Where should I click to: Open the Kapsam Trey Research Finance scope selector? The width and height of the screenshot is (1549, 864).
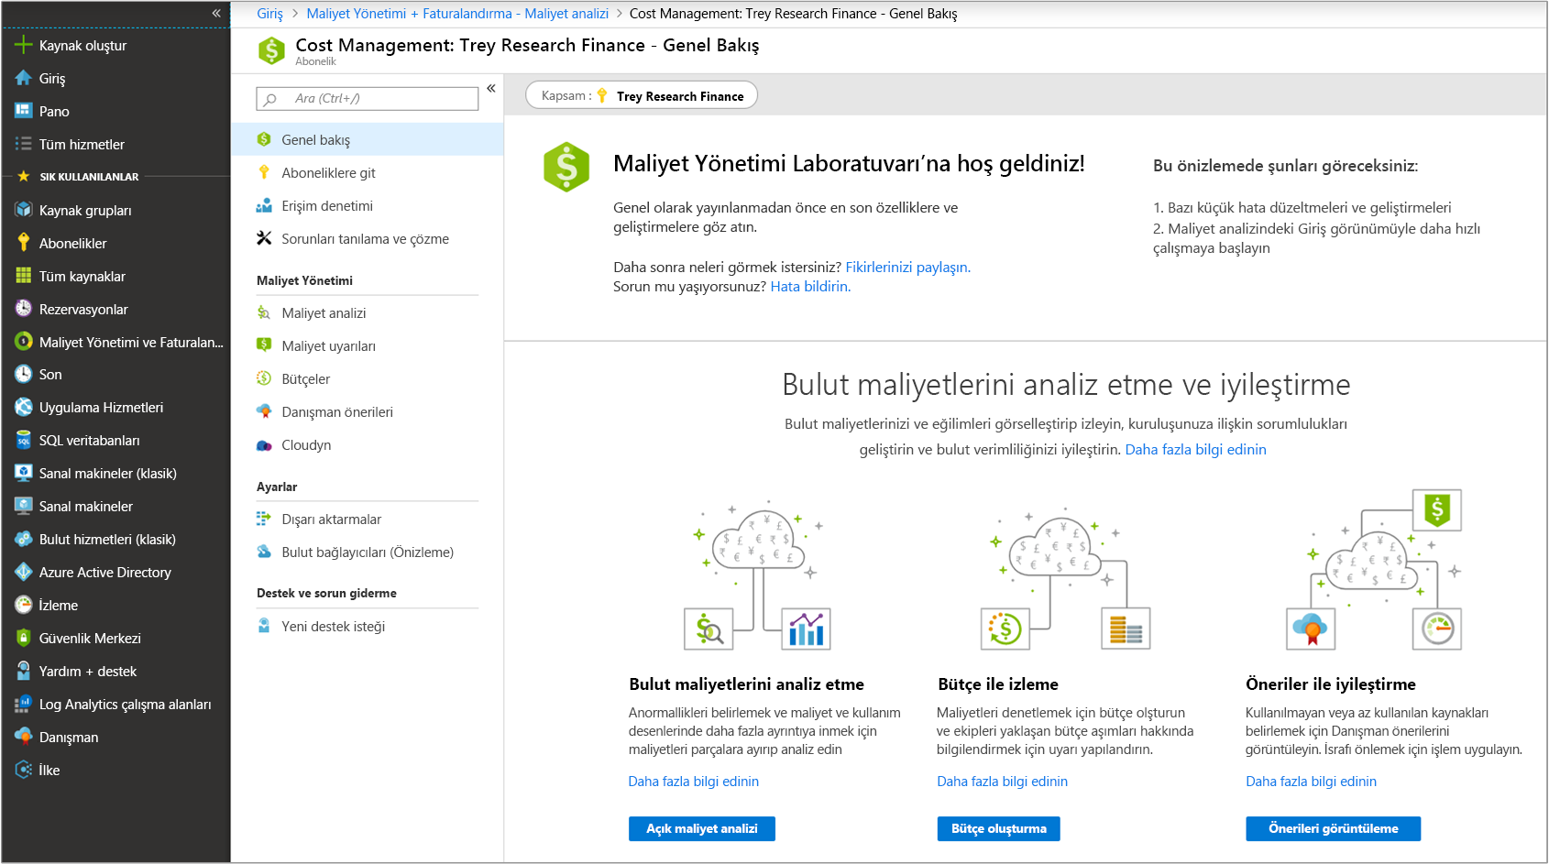[x=642, y=95]
